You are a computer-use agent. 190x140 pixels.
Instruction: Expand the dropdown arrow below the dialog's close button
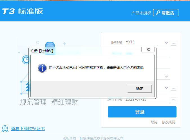(x=166, y=77)
